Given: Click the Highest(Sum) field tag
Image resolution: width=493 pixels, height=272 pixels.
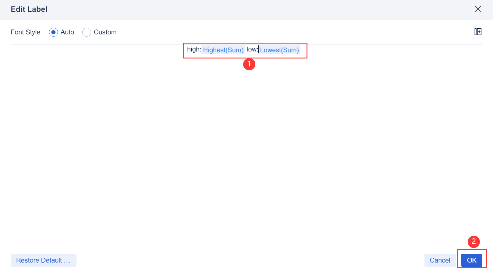Looking at the screenshot, I should coord(223,50).
